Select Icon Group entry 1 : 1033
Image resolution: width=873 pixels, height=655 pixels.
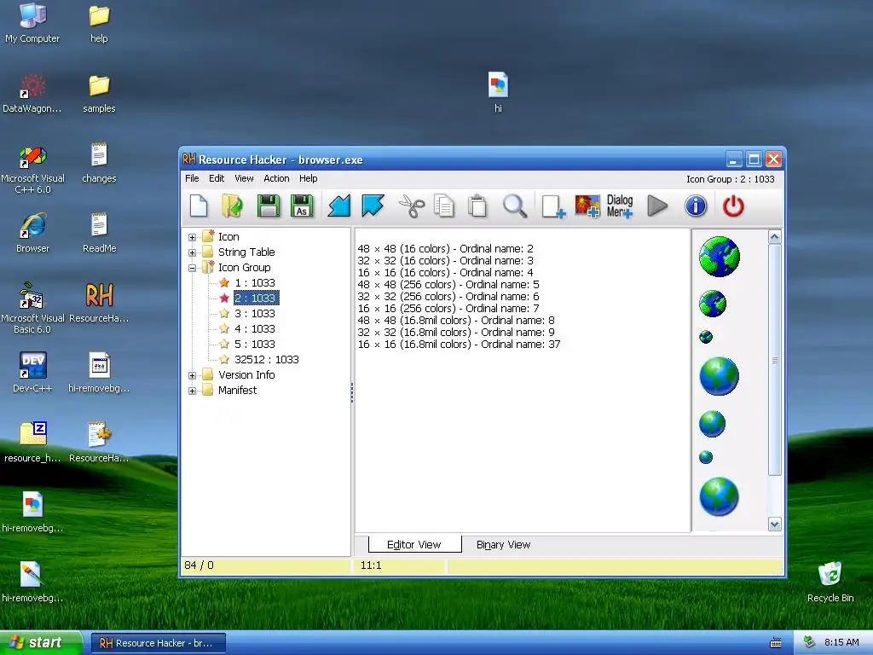pyautogui.click(x=254, y=283)
